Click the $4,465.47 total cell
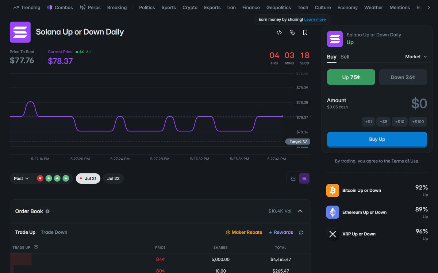 281,260
